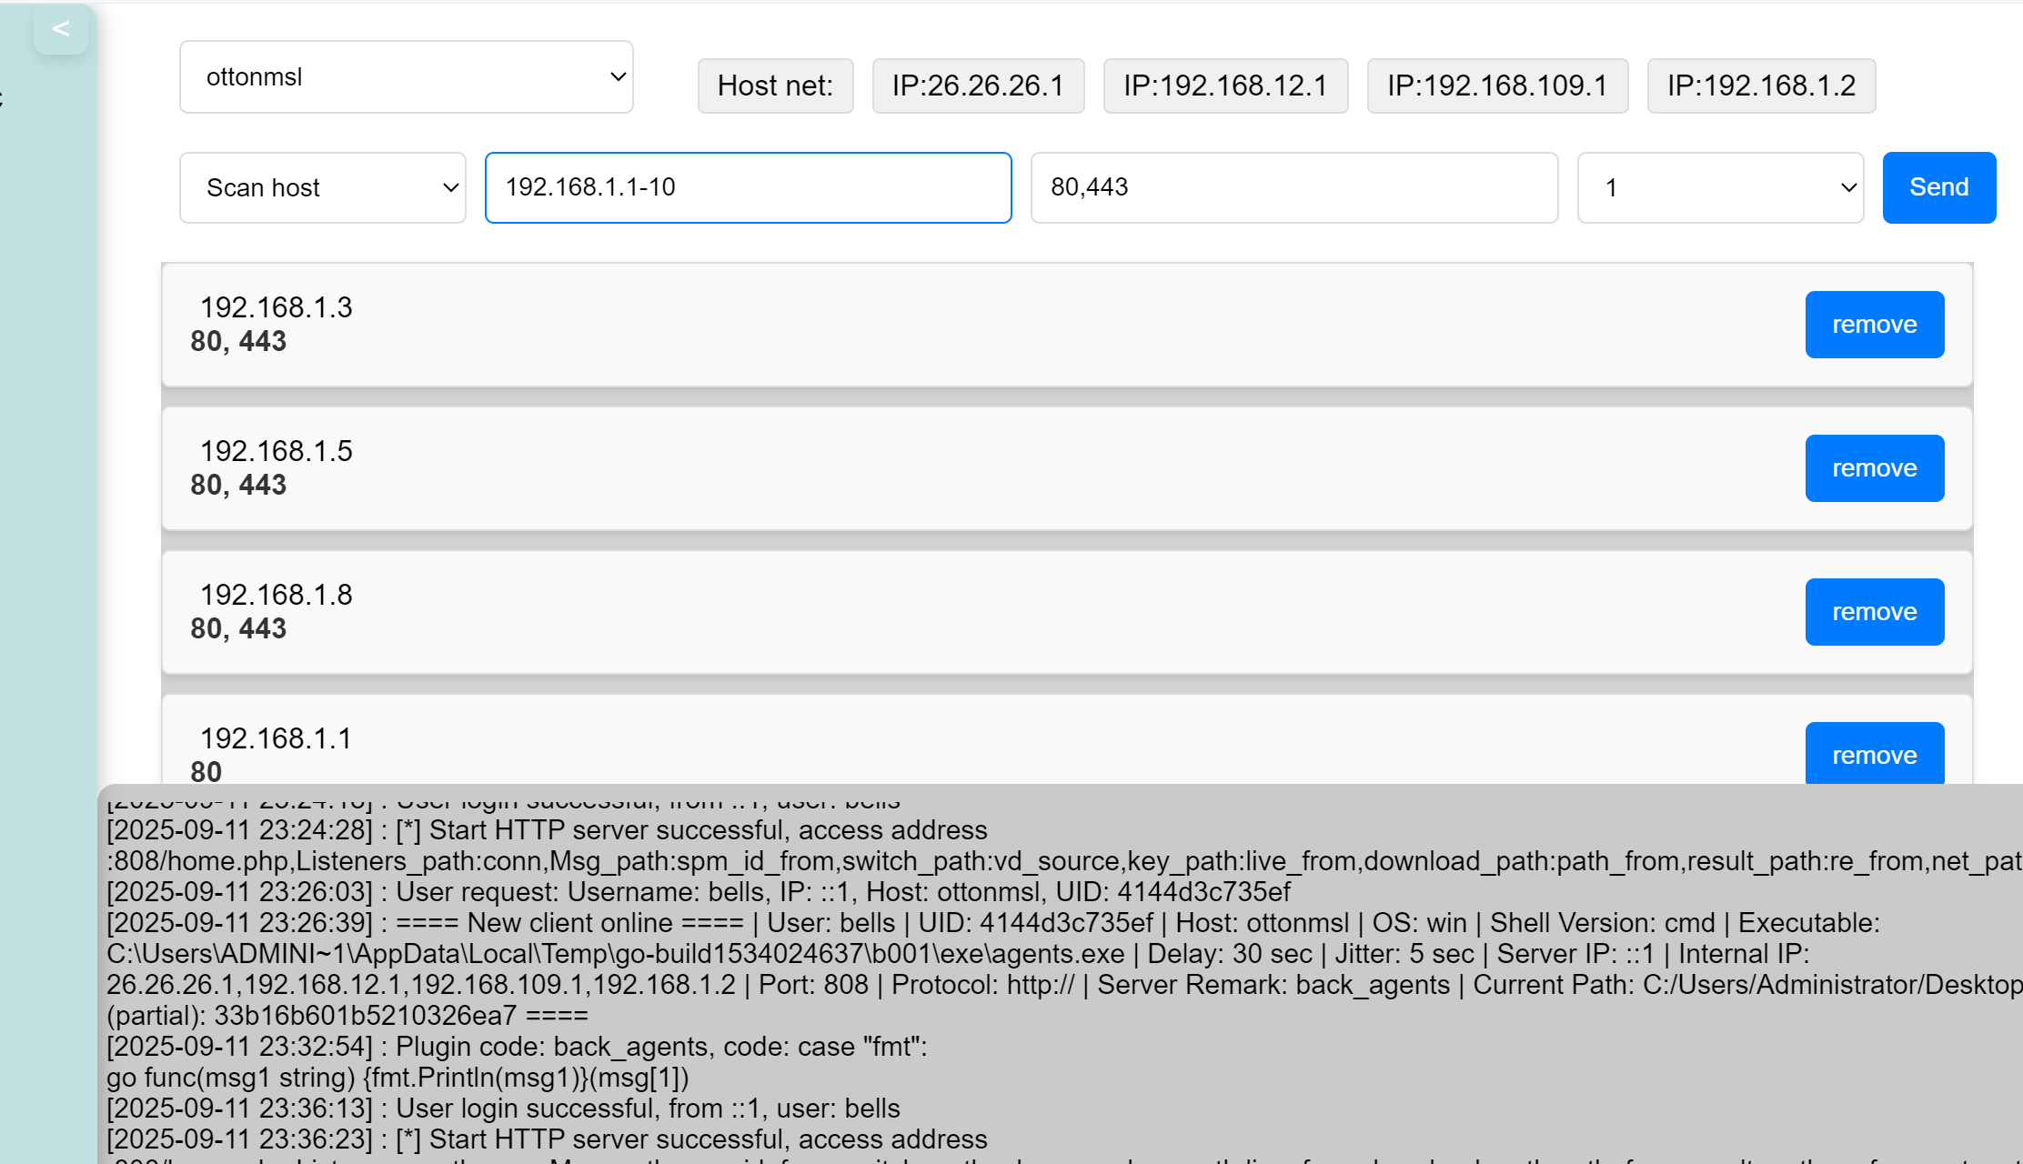Screen dimensions: 2023x1164
Task: Expand the thread count dropdown showing 1
Action: [x=1719, y=187]
